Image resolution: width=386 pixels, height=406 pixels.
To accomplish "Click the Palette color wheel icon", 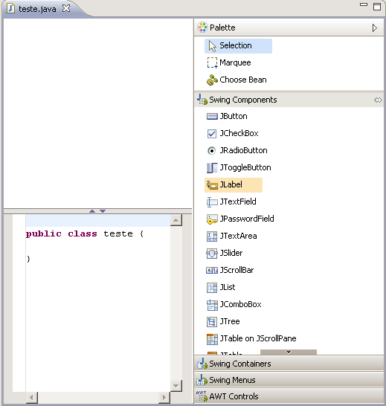I will pos(202,28).
